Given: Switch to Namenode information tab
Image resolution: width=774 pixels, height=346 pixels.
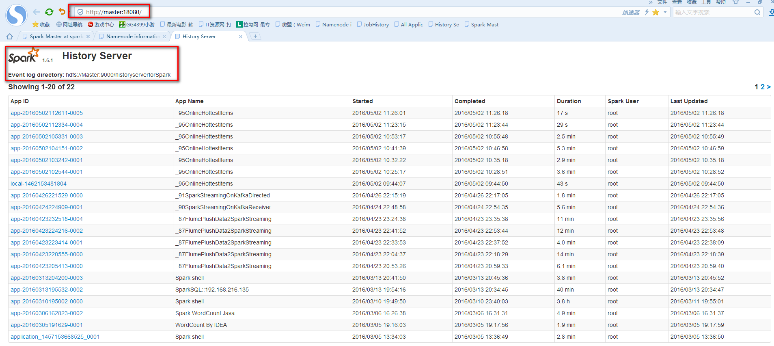Looking at the screenshot, I should (132, 37).
